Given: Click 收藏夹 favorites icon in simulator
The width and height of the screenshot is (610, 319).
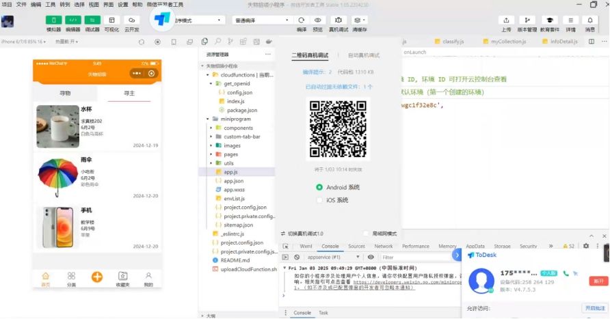Looking at the screenshot, I should coord(122,278).
